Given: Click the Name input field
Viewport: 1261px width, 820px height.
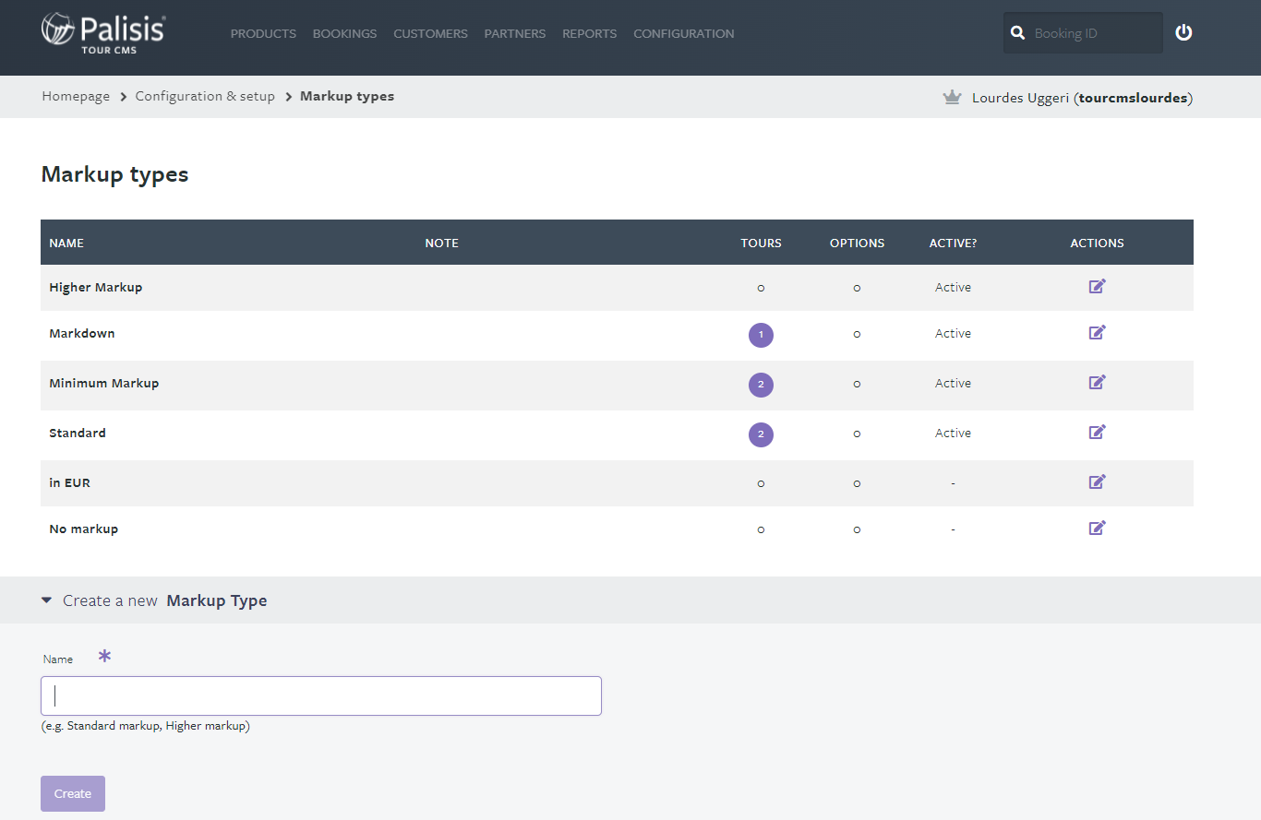Looking at the screenshot, I should coord(320,695).
